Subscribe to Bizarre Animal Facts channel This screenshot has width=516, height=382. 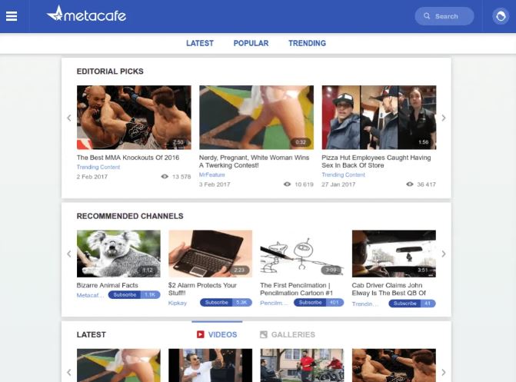[125, 295]
